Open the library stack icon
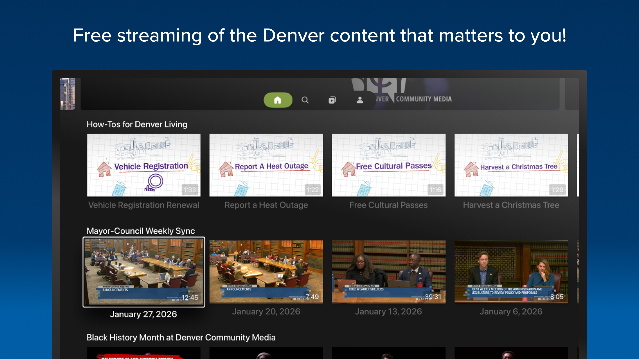The image size is (639, 359). pos(332,100)
